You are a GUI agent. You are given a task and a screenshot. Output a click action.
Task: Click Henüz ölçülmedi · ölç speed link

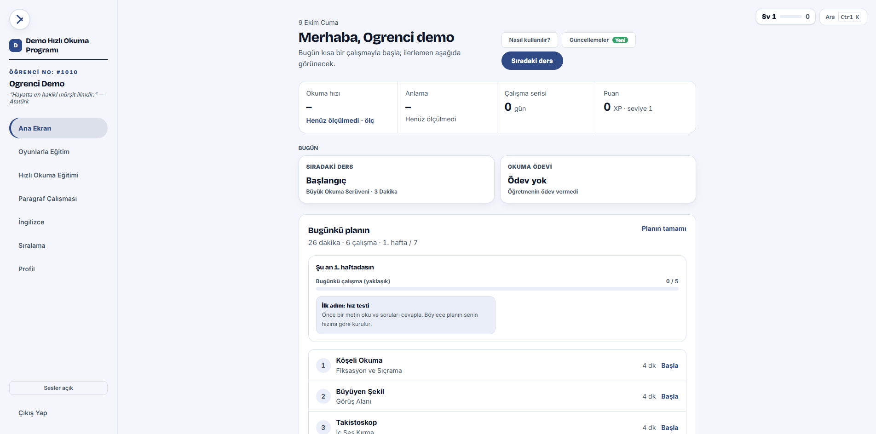click(340, 120)
